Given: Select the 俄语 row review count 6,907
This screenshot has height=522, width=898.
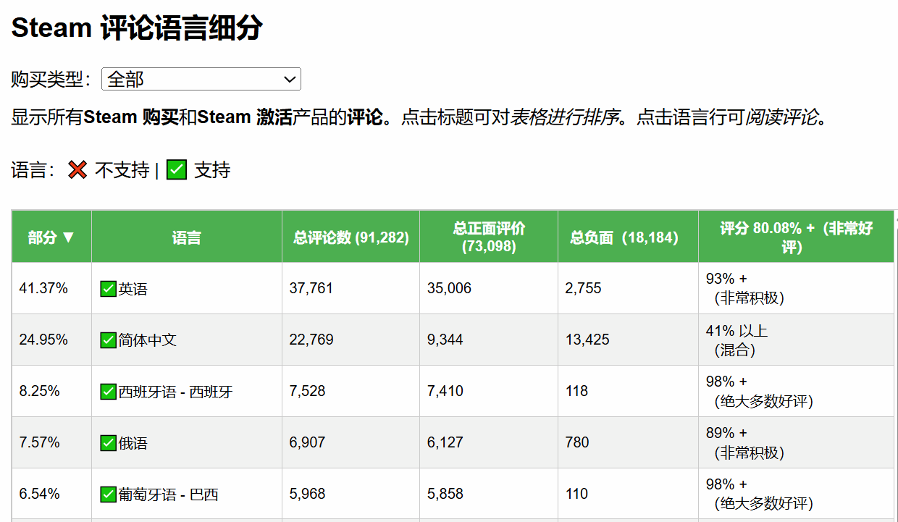Looking at the screenshot, I should (x=307, y=442).
